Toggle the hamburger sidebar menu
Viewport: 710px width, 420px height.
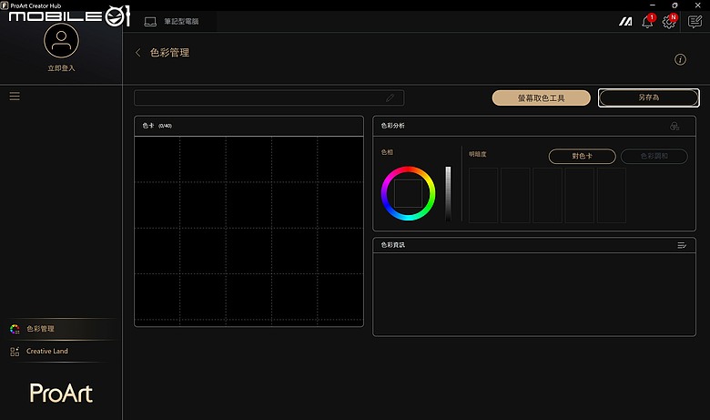[x=15, y=96]
